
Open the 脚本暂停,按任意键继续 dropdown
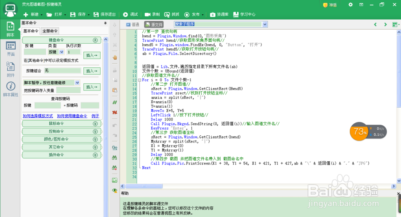(77, 82)
